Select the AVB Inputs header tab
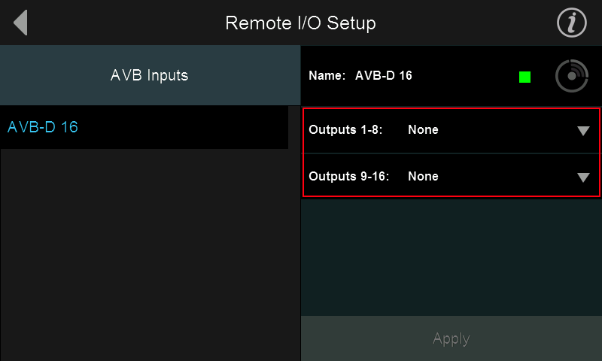Screen dimensions: 602x361 pyautogui.click(x=150, y=75)
